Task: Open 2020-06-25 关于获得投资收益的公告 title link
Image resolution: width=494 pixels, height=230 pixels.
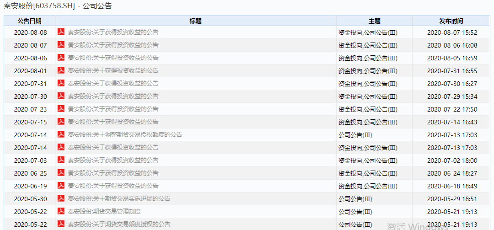Action: click(x=113, y=173)
